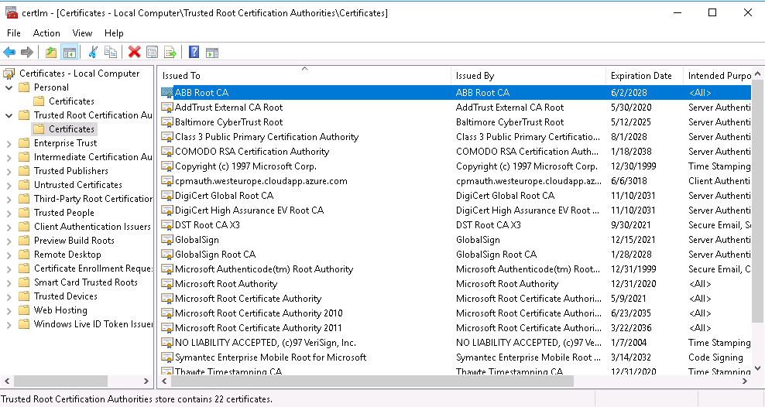Sort by the Issued To column header
Screen dimensions: 765x407
305,76
